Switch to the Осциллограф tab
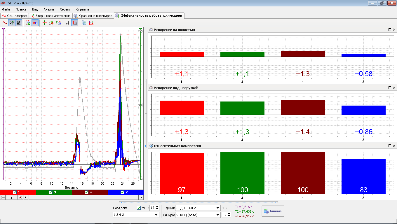The height and width of the screenshot is (224, 397). 14,16
